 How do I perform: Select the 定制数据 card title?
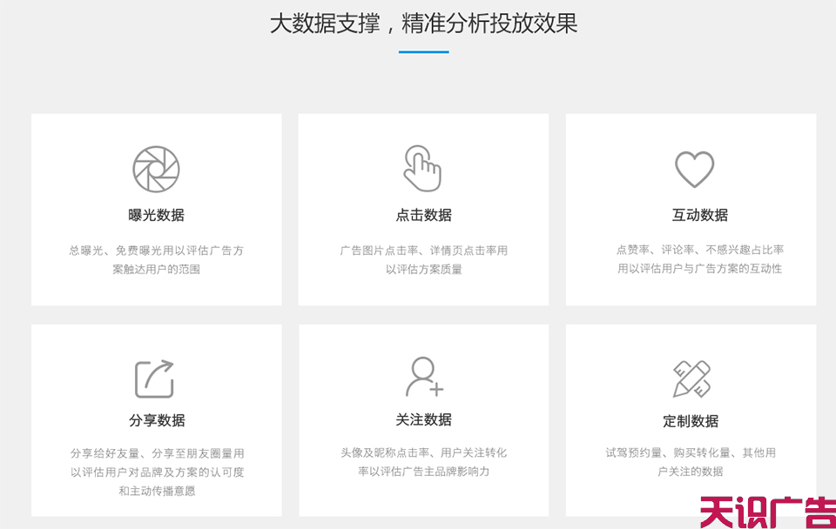691,421
